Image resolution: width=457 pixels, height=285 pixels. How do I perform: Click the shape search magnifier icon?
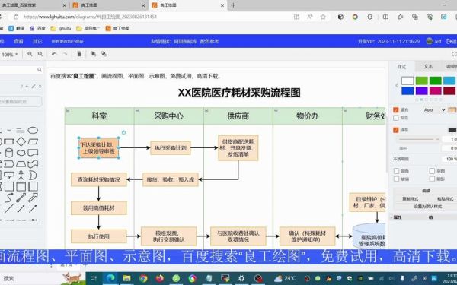coord(40,69)
